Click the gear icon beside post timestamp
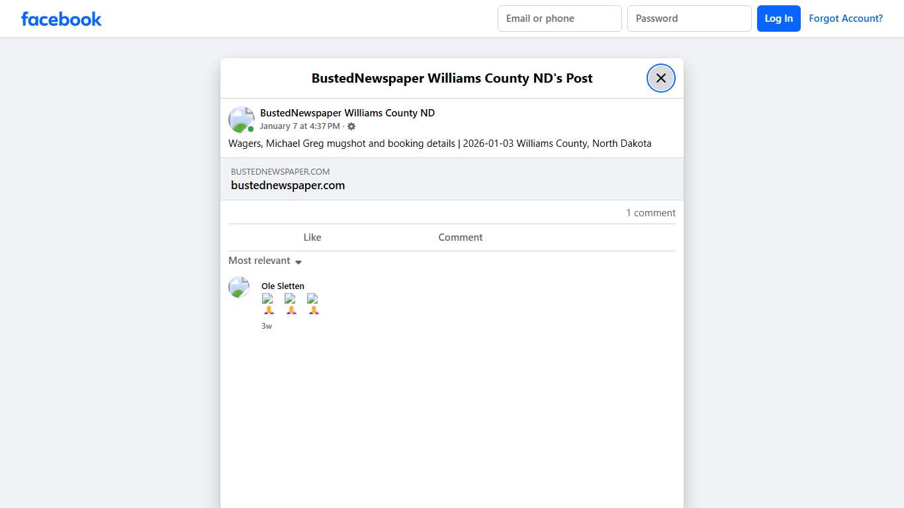The image size is (904, 508). click(351, 126)
